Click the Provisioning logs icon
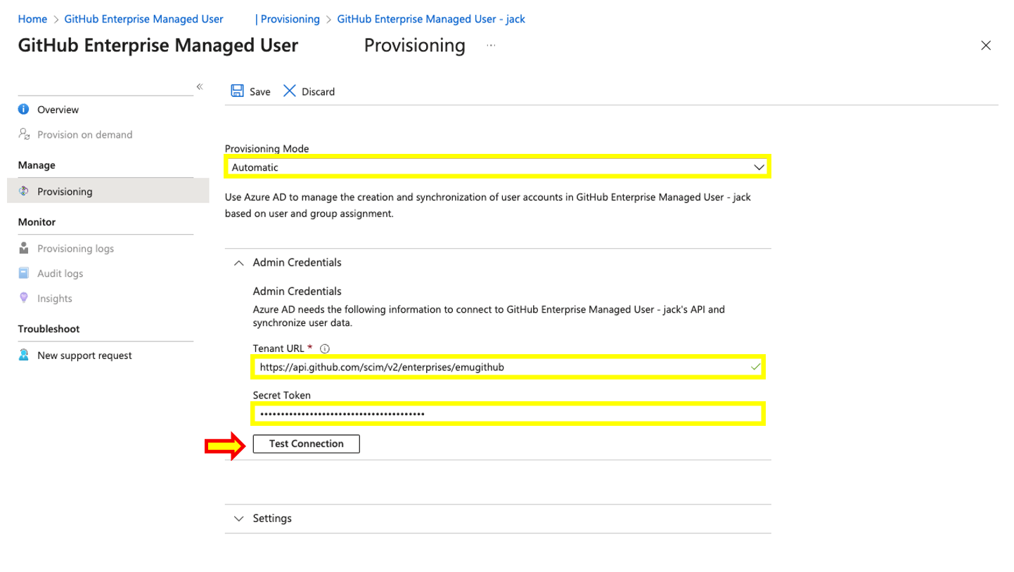The image size is (1014, 572). click(24, 248)
